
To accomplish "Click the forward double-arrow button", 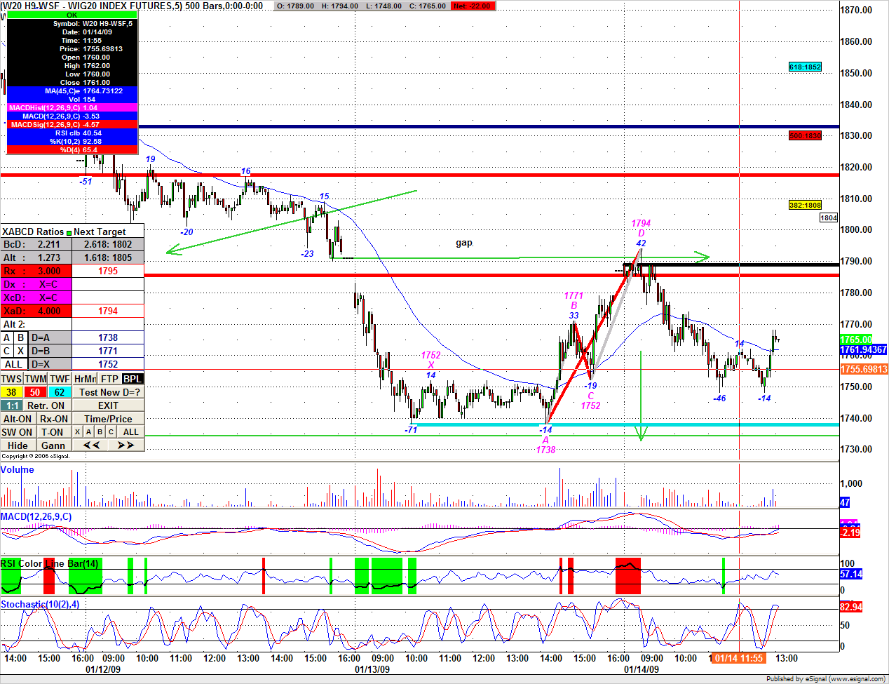I will click(x=126, y=445).
